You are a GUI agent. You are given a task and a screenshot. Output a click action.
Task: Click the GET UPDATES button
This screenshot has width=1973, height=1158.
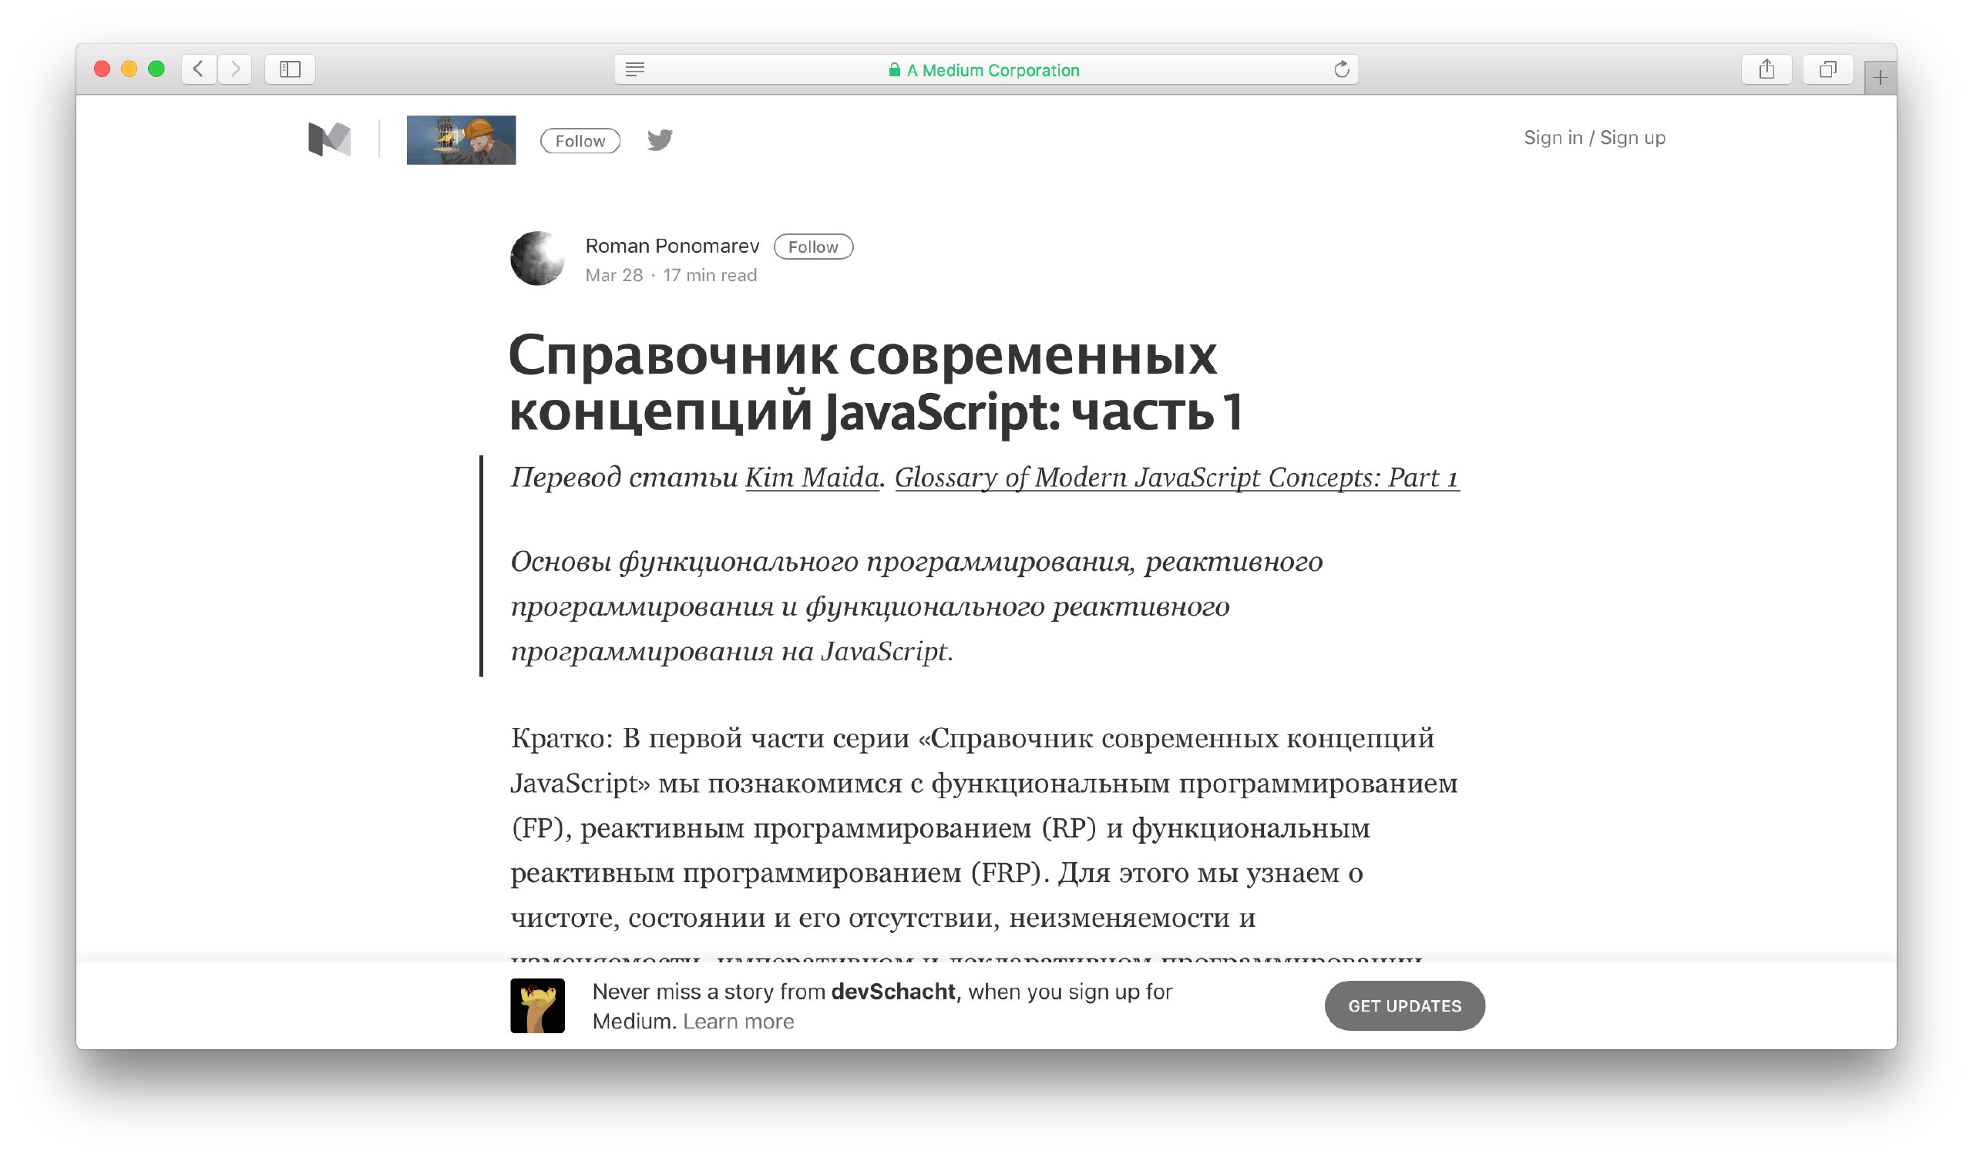1404,1006
